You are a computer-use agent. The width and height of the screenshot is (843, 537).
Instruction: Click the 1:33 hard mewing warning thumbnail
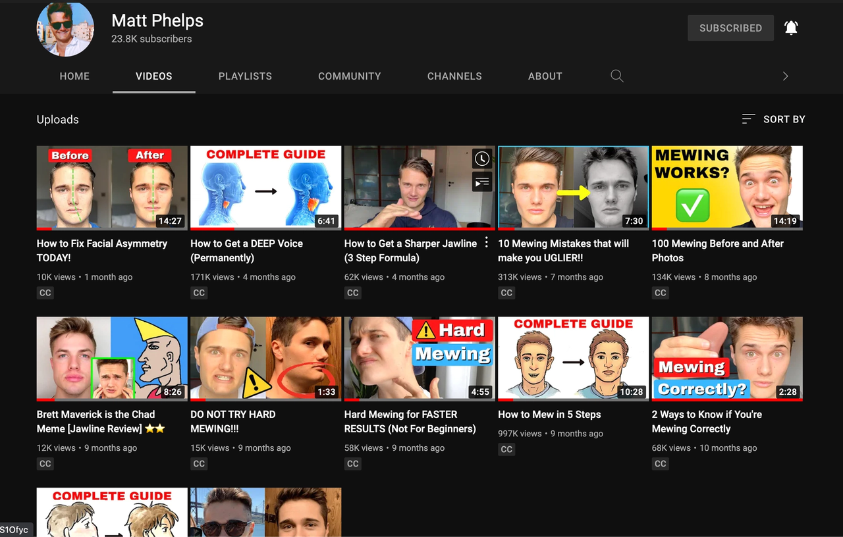coord(265,359)
